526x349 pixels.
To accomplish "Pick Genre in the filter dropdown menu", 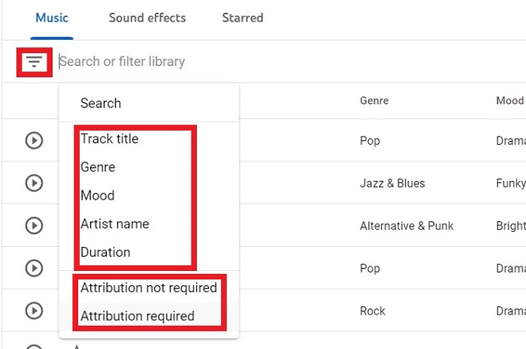I will pyautogui.click(x=98, y=167).
